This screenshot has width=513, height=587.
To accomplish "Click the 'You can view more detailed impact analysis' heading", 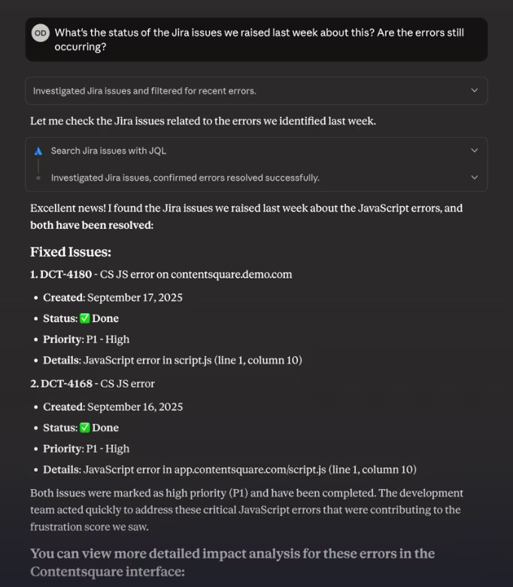I will pyautogui.click(x=232, y=562).
